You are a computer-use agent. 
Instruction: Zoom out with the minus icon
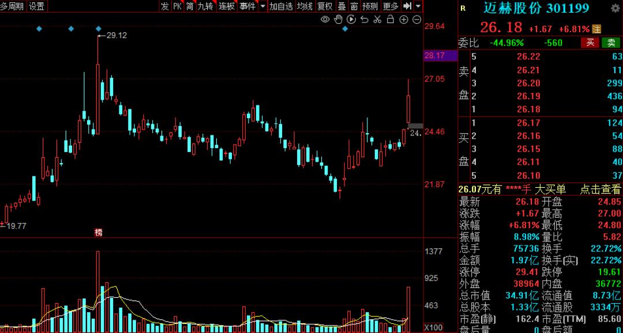(416, 20)
